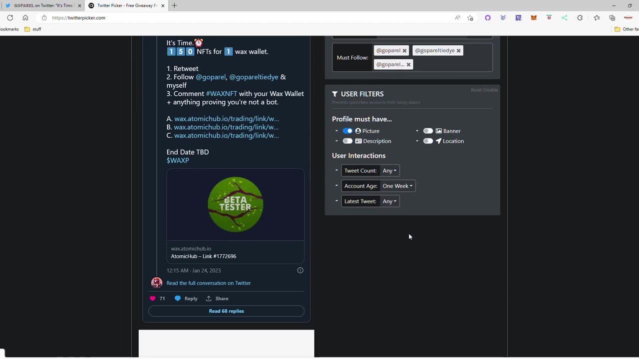Screen dimensions: 639x359
Task: Remove the @goparel tag from Must Follow
Action: coord(404,50)
